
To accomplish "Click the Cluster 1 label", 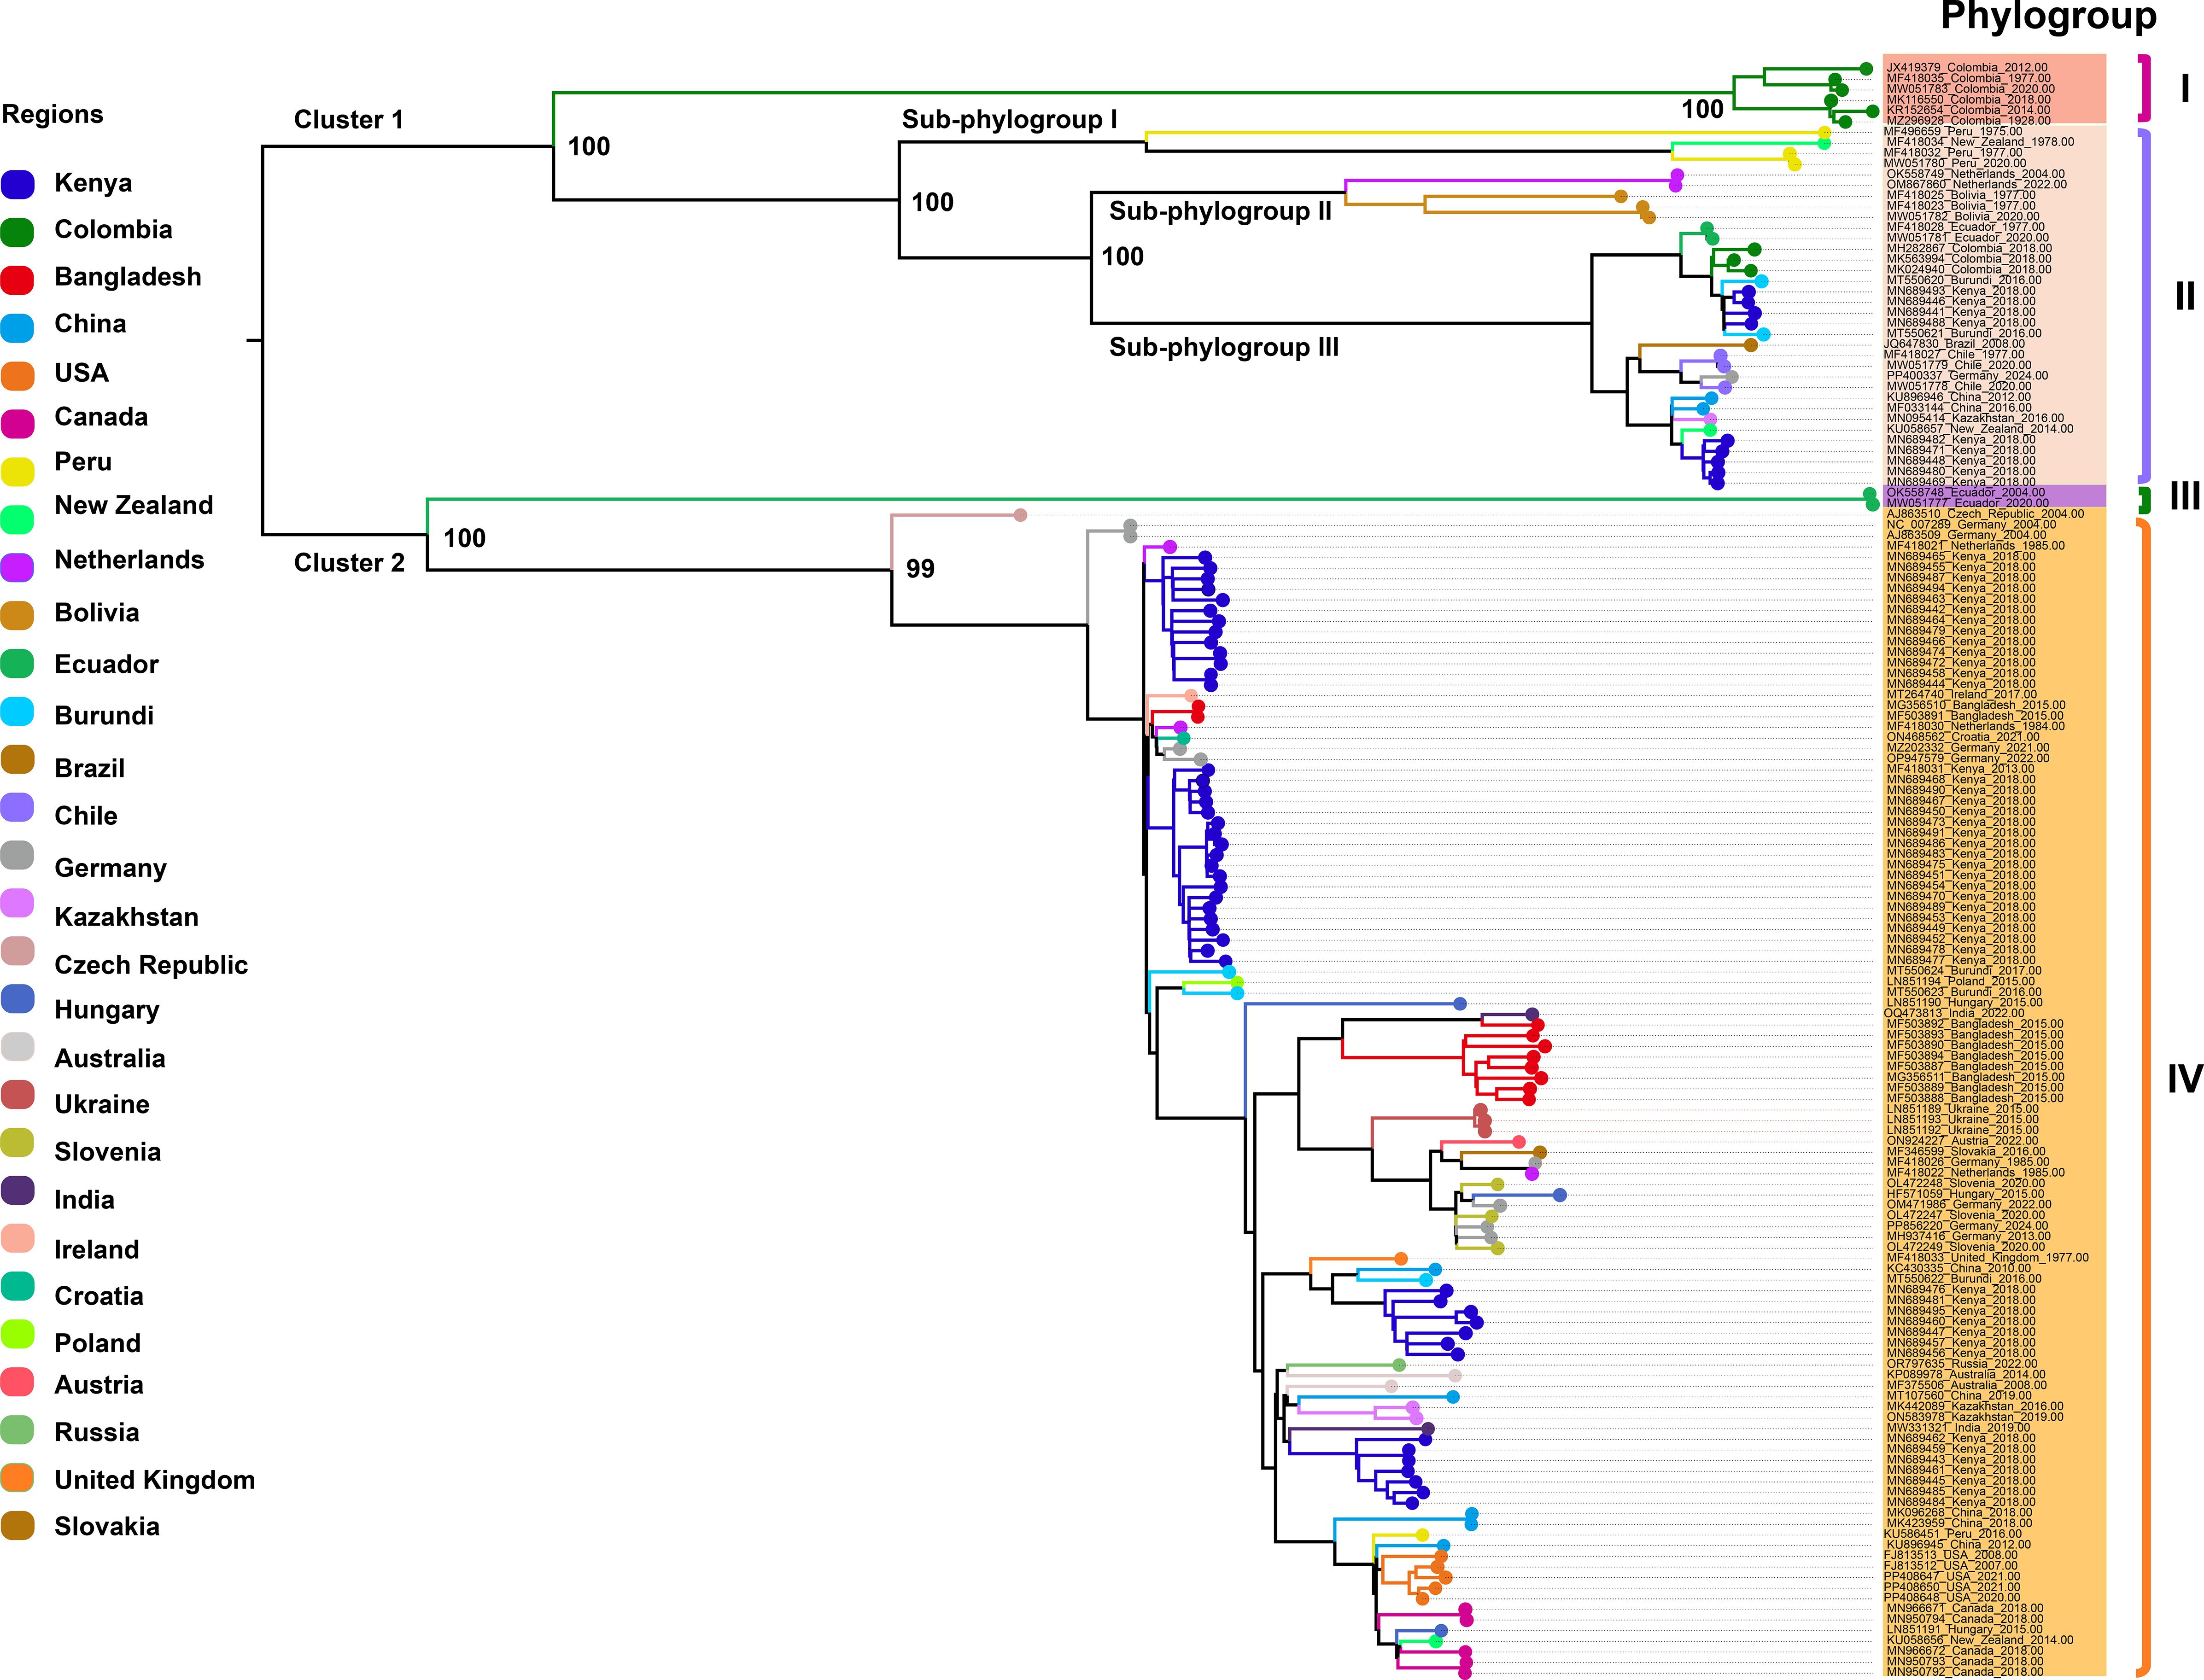I will coord(348,120).
